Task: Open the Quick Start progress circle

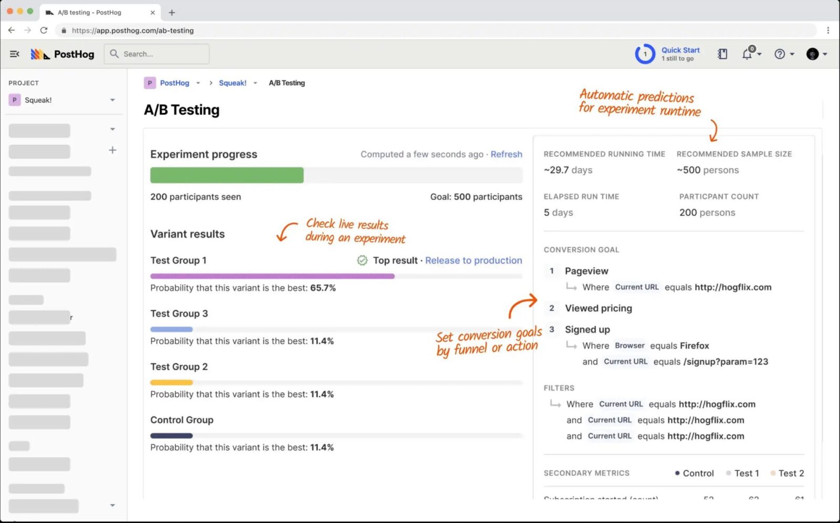Action: pyautogui.click(x=645, y=54)
